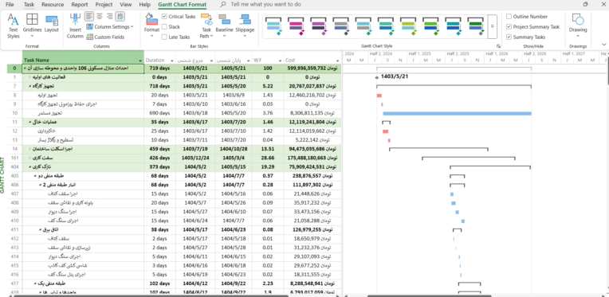Center align column text
The image size is (609, 297).
pos(100,16)
